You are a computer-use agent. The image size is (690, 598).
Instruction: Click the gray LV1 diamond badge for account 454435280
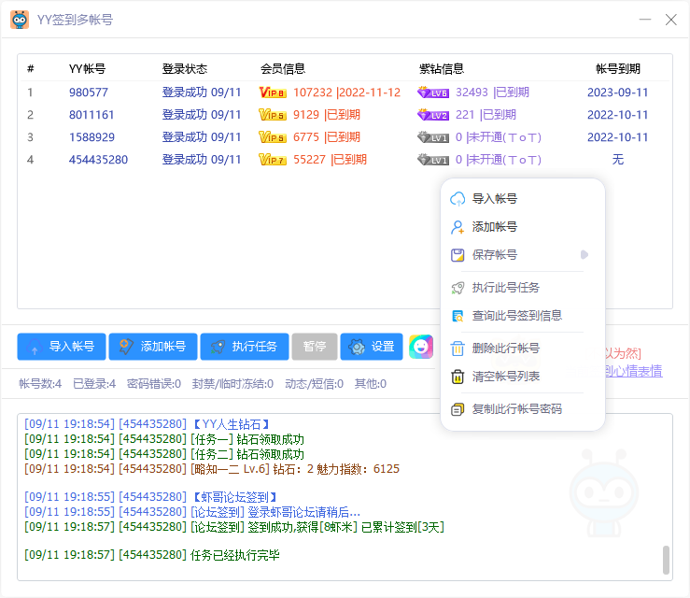coord(433,160)
